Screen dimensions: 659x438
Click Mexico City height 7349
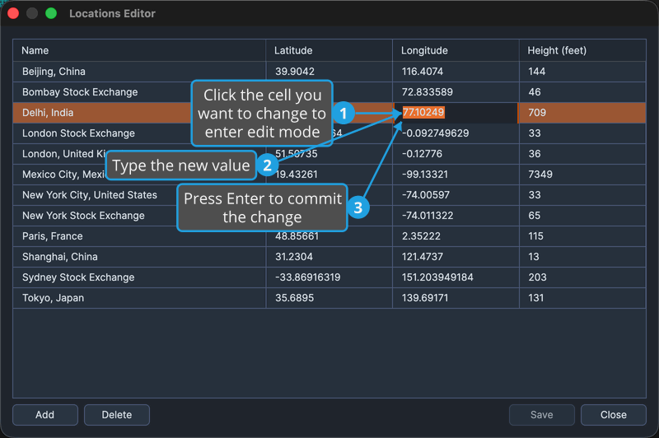coord(582,175)
